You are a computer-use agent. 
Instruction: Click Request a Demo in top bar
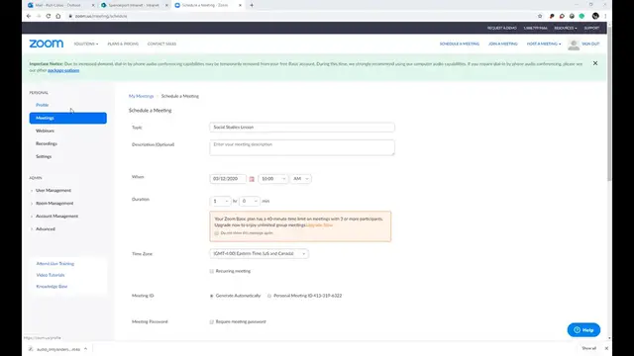pos(502,29)
